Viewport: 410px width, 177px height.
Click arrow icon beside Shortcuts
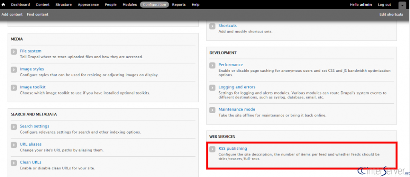(212, 26)
